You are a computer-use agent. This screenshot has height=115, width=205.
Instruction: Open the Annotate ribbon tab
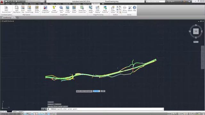point(19,4)
